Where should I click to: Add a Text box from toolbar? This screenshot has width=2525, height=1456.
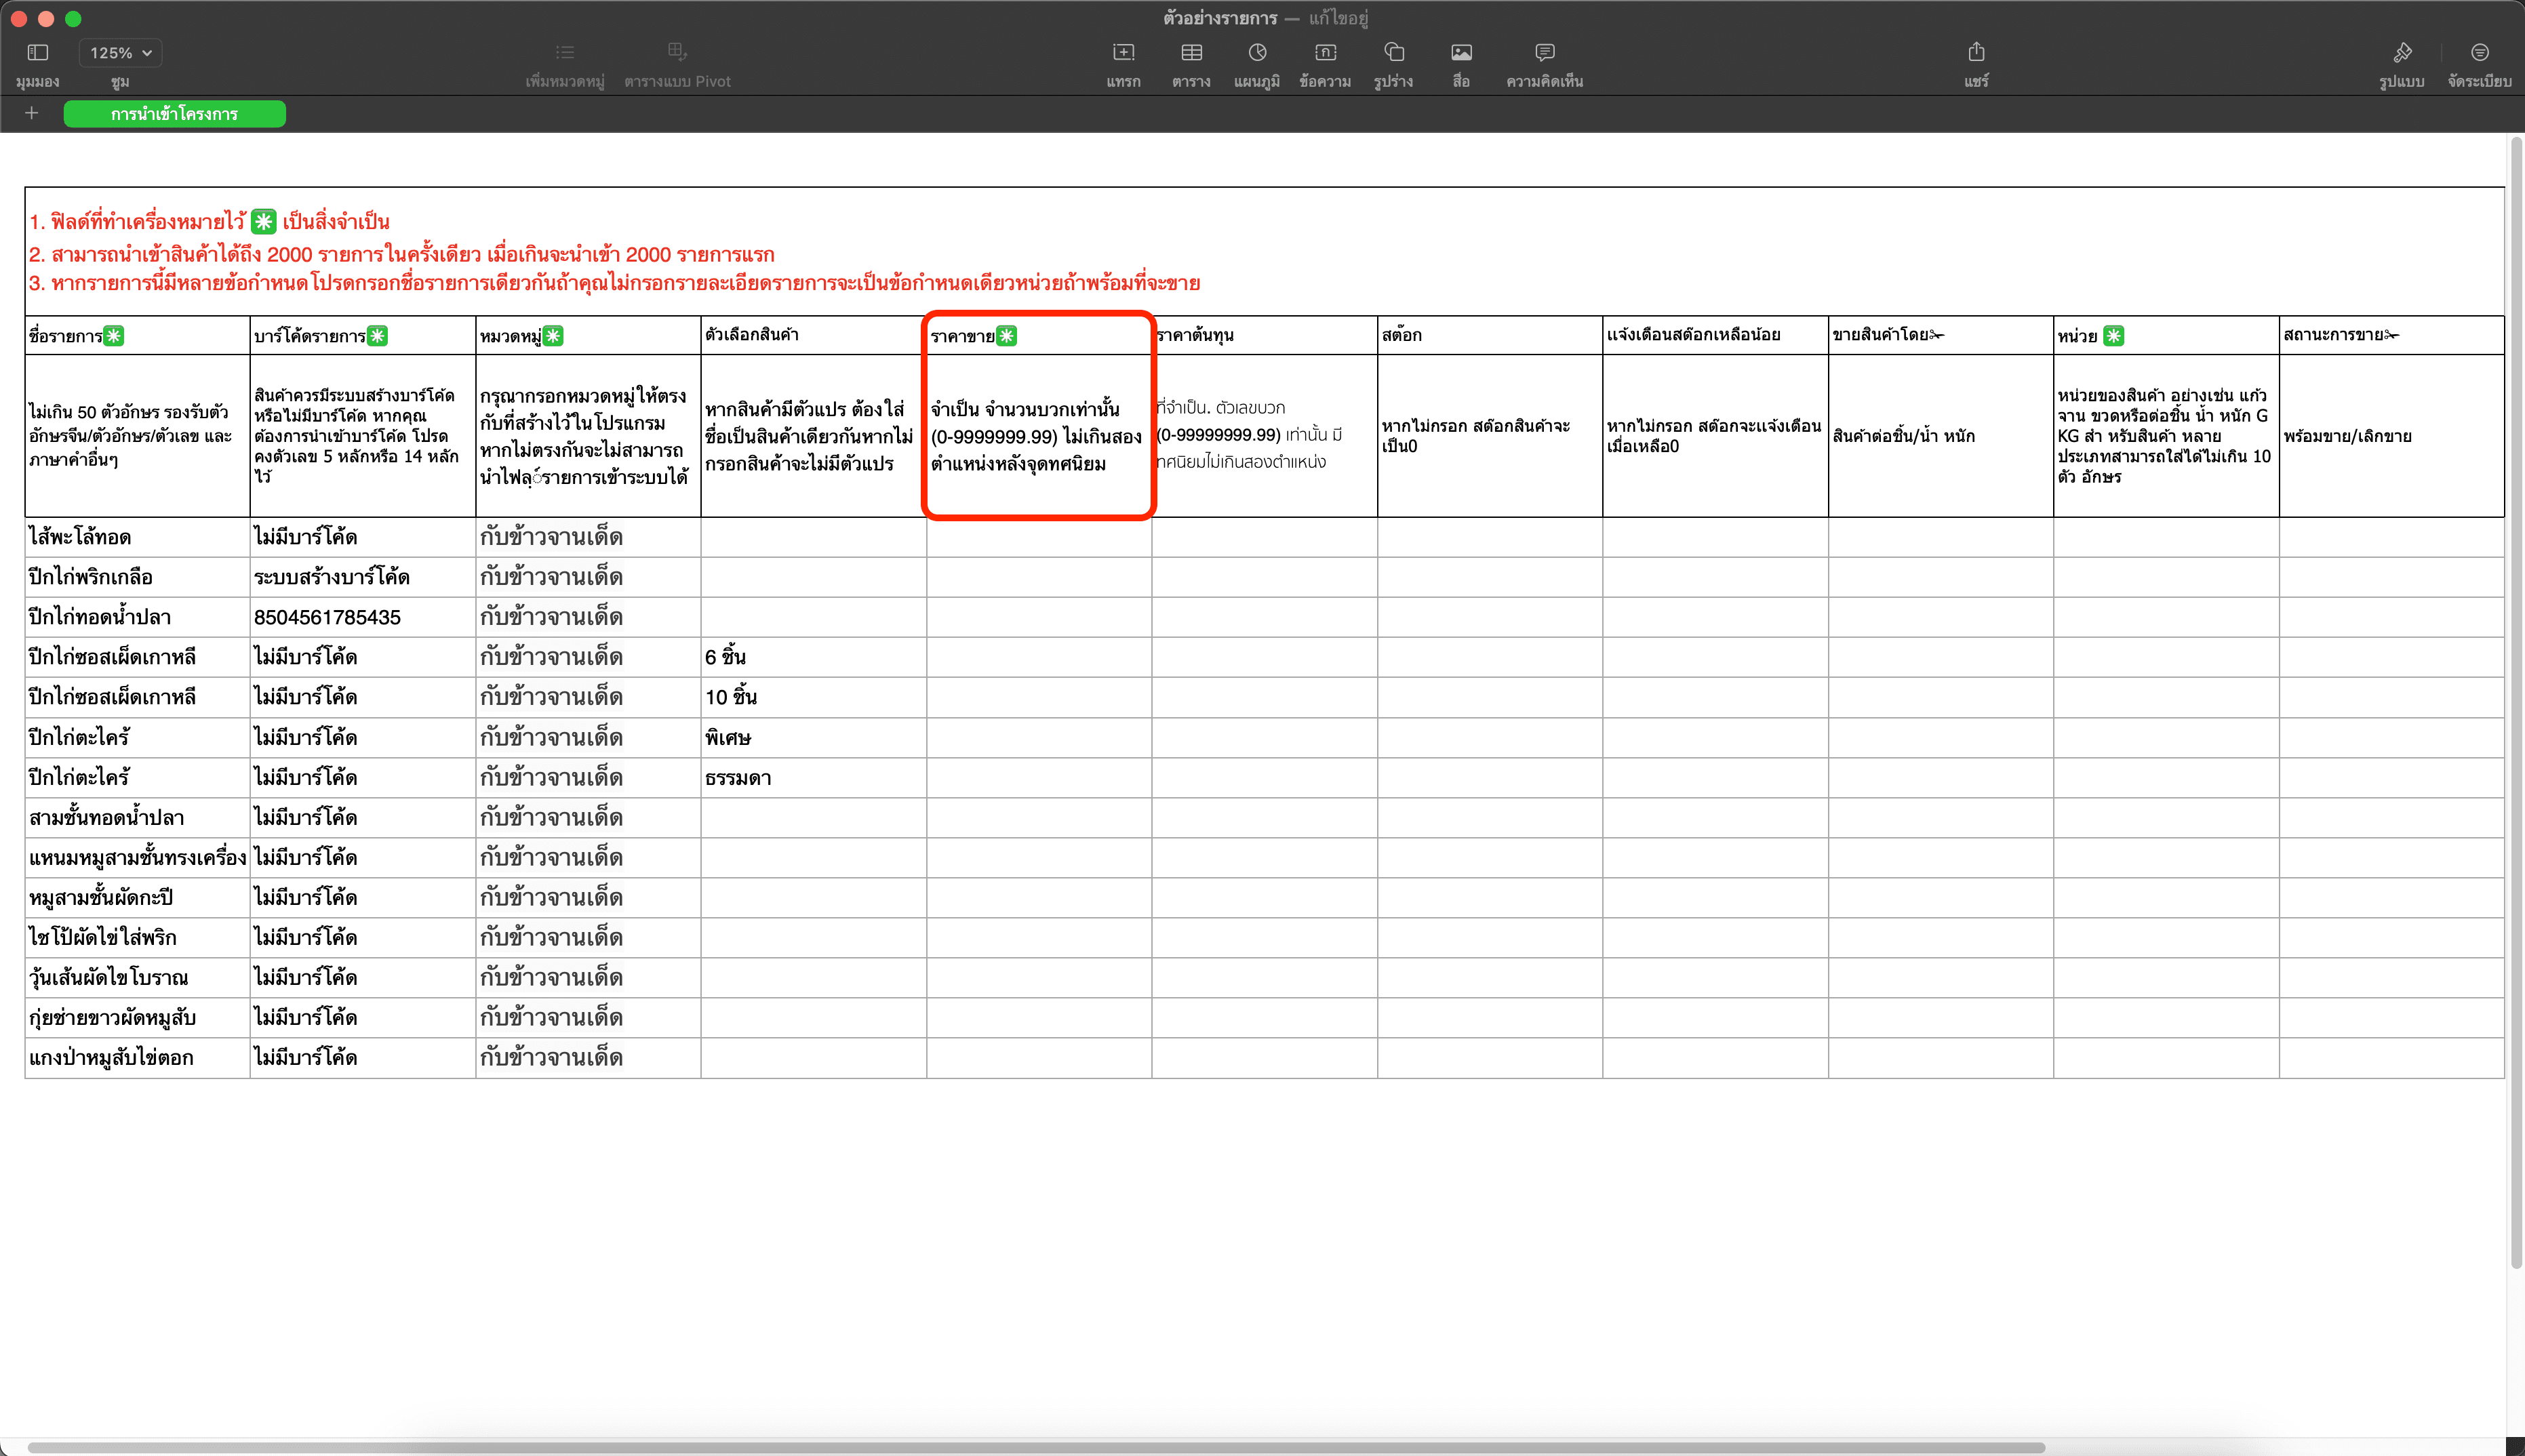pyautogui.click(x=1325, y=52)
